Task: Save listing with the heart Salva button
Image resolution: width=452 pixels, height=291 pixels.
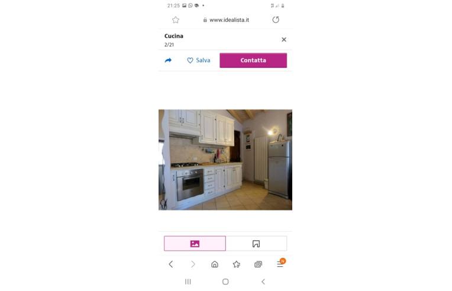Action: (199, 60)
